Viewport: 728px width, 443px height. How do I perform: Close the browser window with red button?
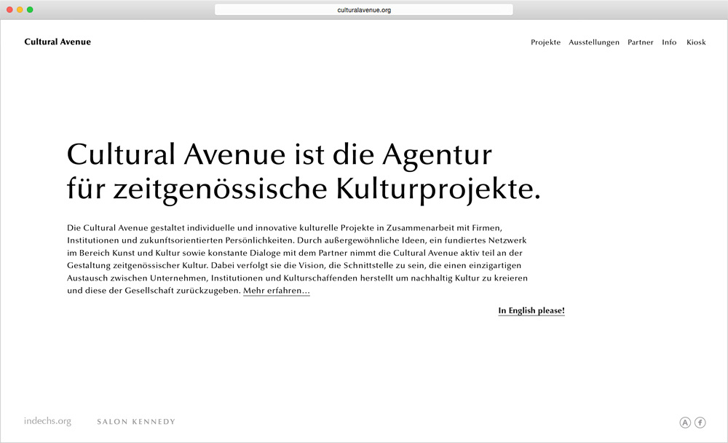click(9, 9)
